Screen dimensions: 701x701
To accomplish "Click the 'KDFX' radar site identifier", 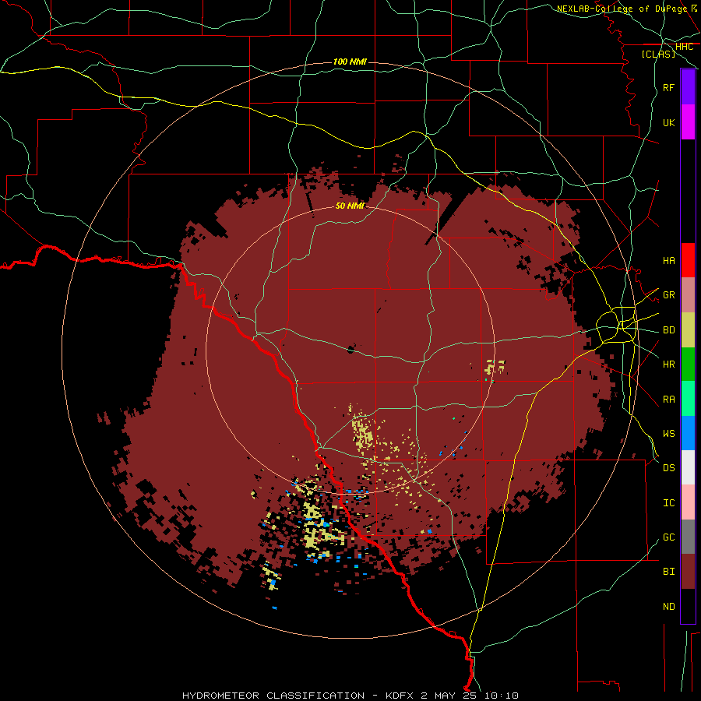I will [x=400, y=696].
